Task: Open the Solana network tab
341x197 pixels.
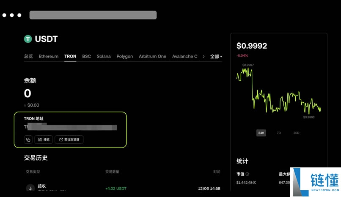Action: click(104, 56)
